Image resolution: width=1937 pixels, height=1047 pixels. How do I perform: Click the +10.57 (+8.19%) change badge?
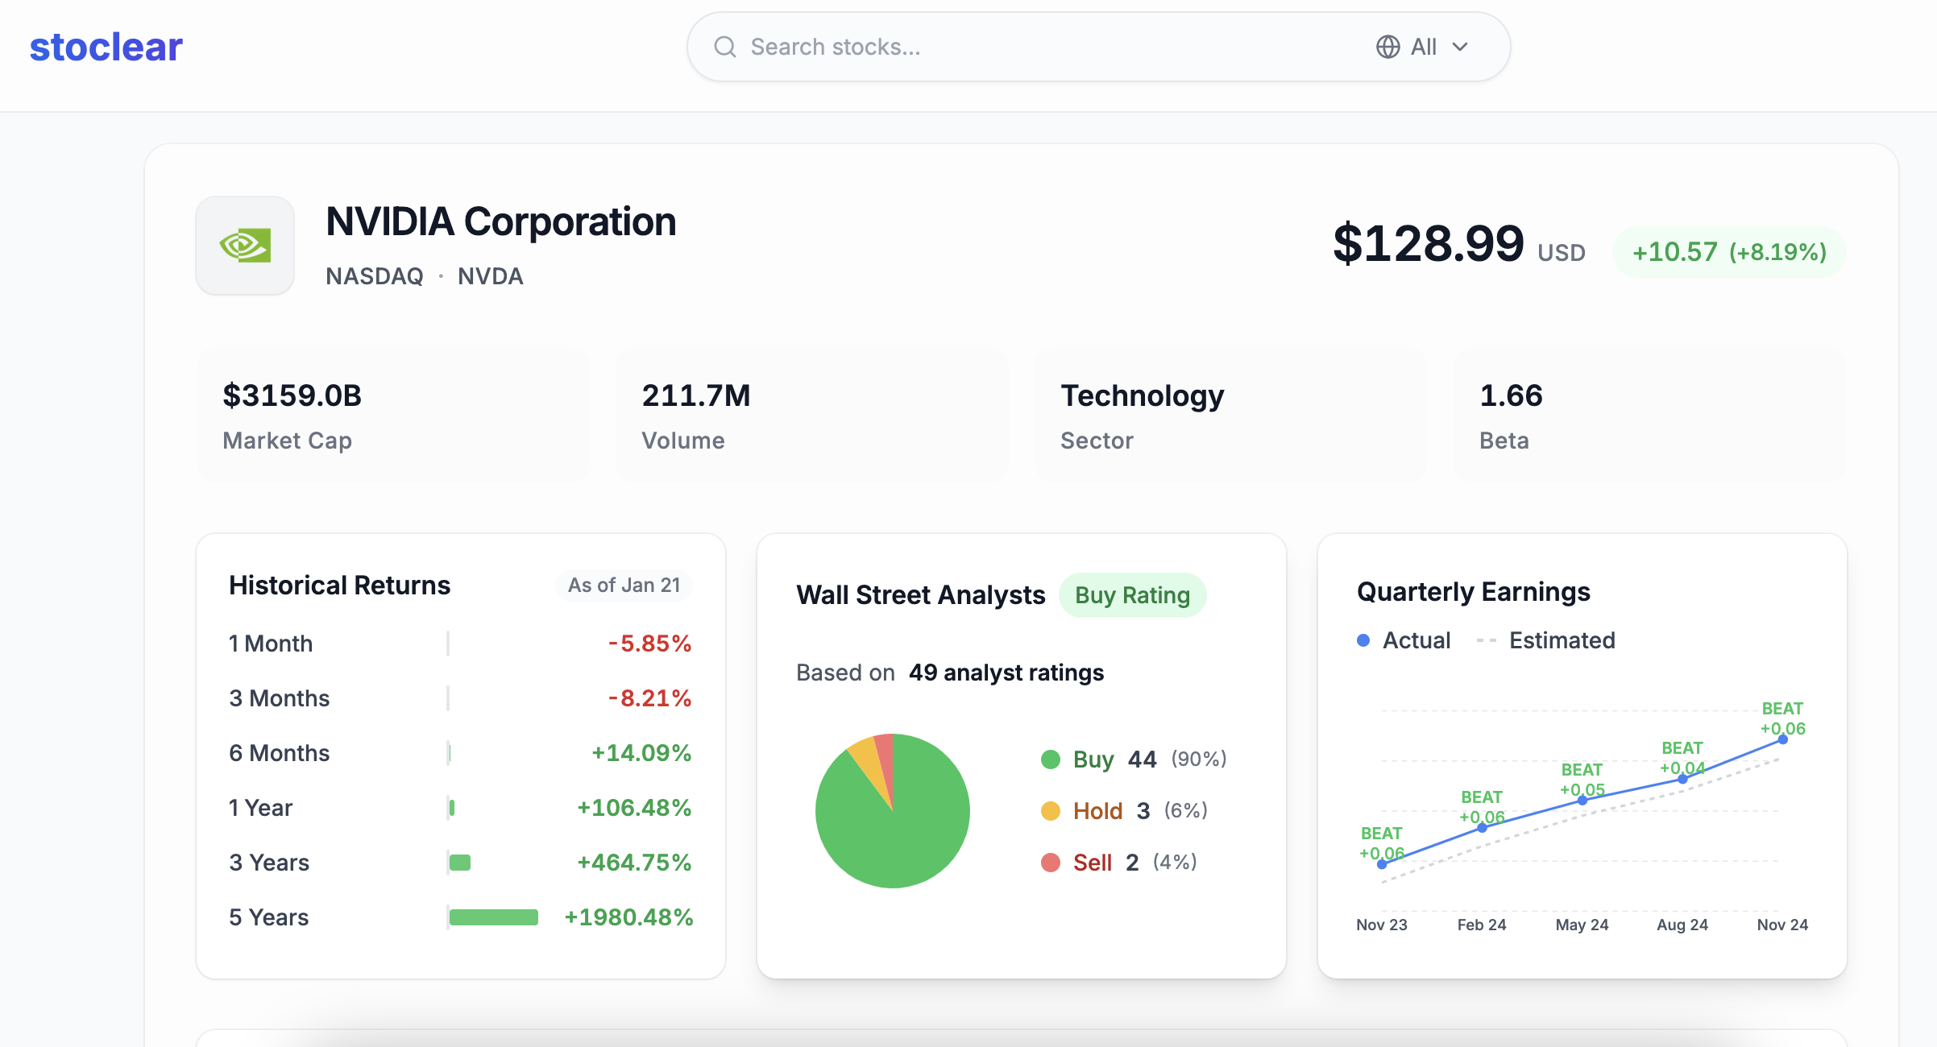pyautogui.click(x=1729, y=252)
